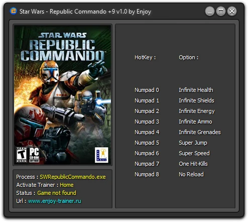
Task: Select the Numpad 1 hotkey label
Action: click(147, 100)
